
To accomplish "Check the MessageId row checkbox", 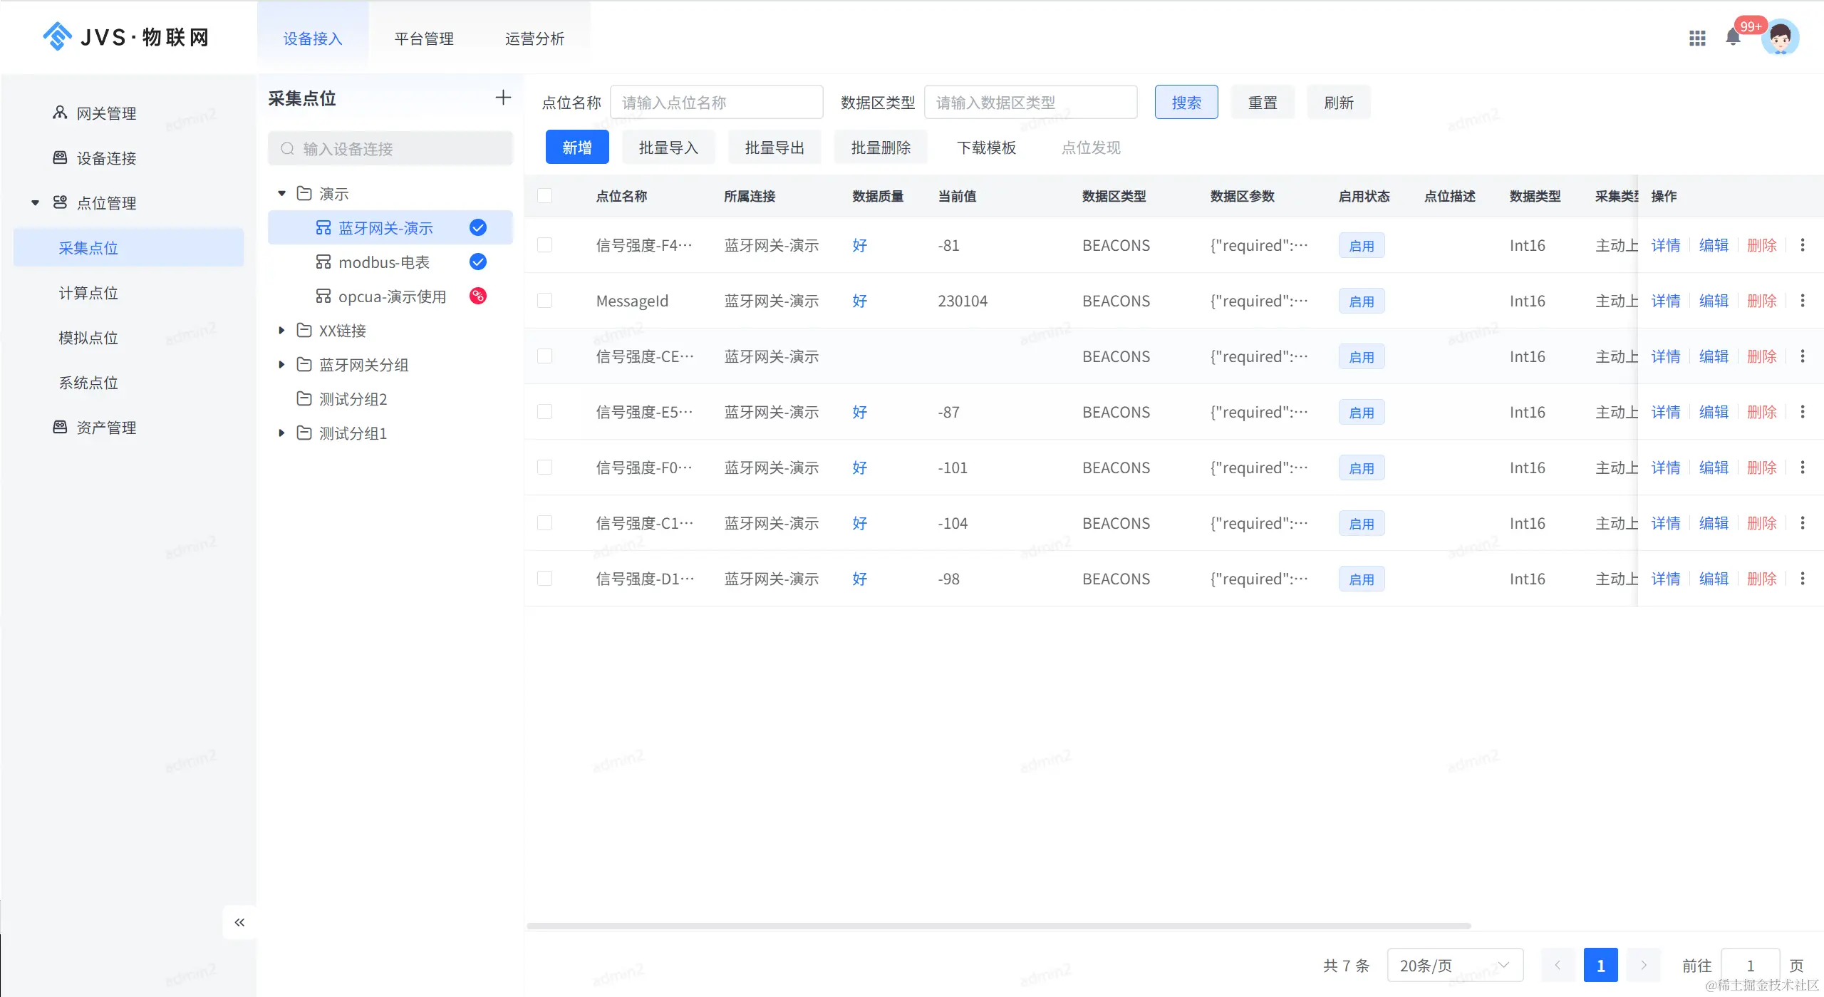I will coord(544,301).
